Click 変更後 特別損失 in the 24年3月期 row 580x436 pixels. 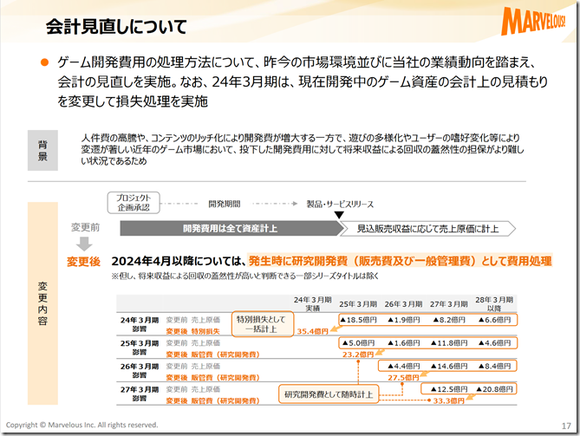(x=192, y=331)
